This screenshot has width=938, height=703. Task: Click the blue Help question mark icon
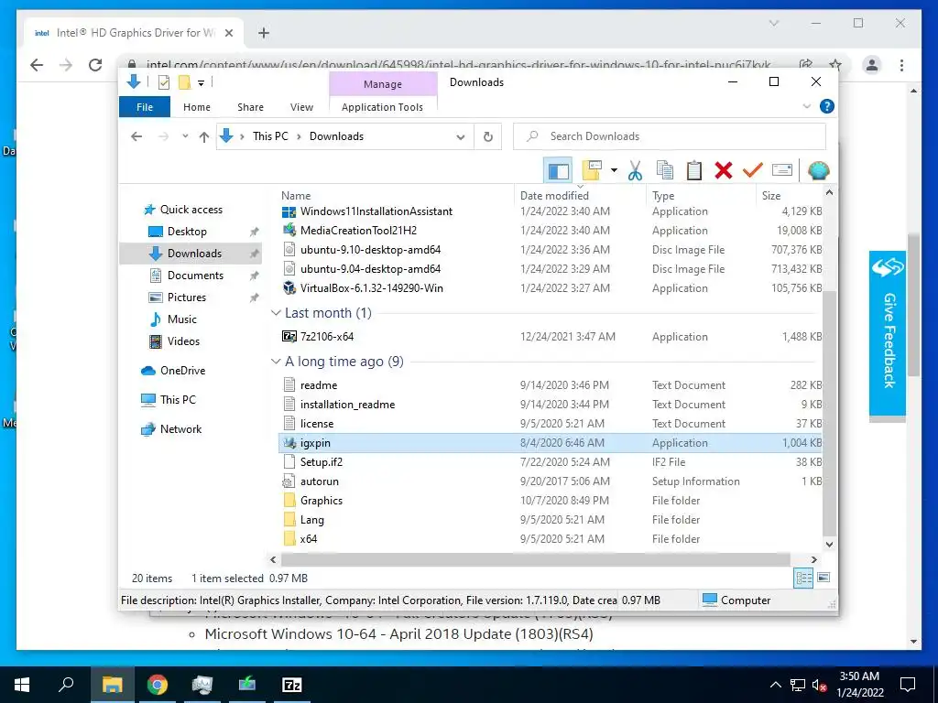coord(827,106)
